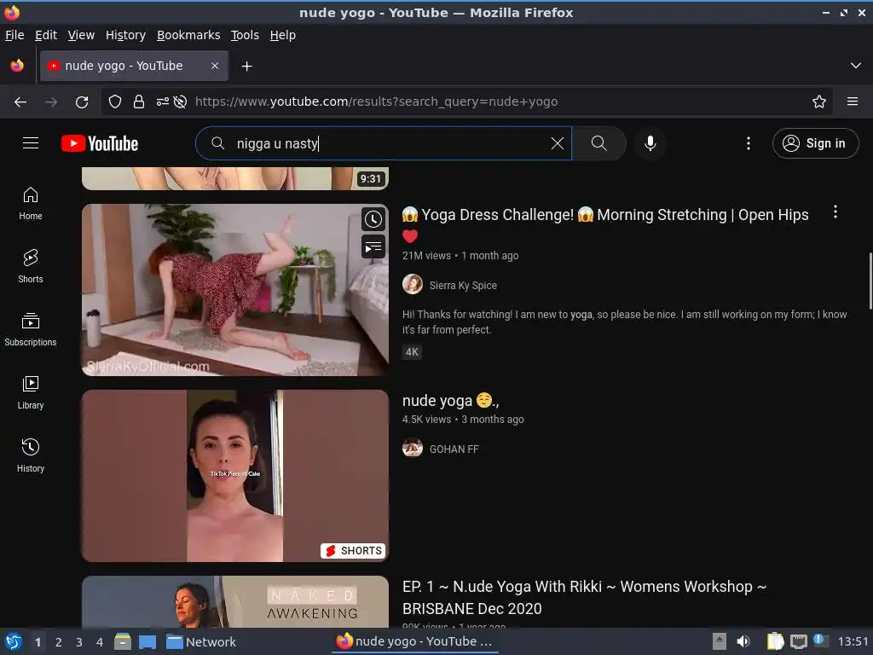Reload the page in Firefox
Viewport: 873px width, 655px height.
point(82,102)
